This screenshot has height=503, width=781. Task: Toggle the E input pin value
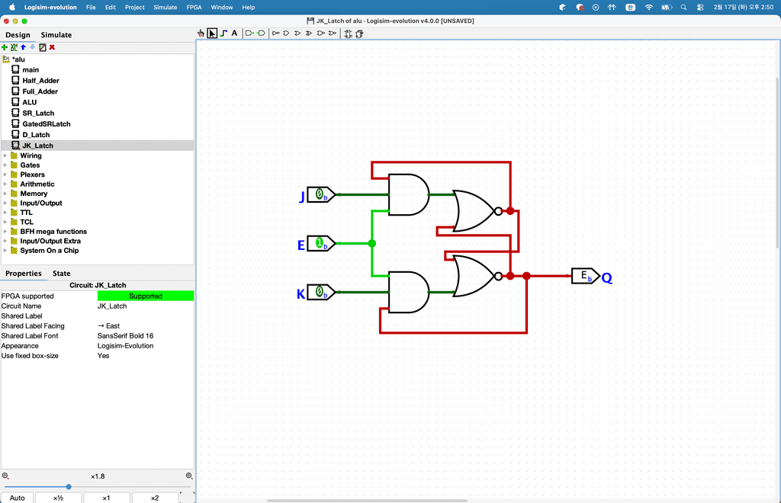320,244
